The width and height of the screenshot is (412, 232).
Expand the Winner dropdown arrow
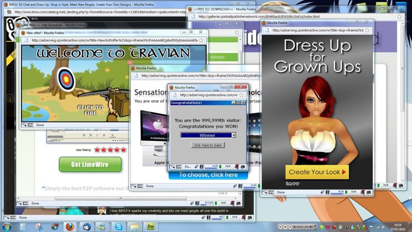coord(234,135)
